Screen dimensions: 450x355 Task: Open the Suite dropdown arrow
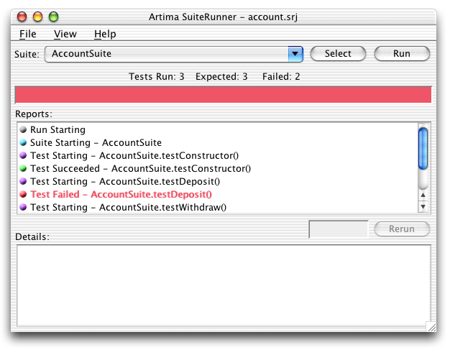click(x=295, y=54)
